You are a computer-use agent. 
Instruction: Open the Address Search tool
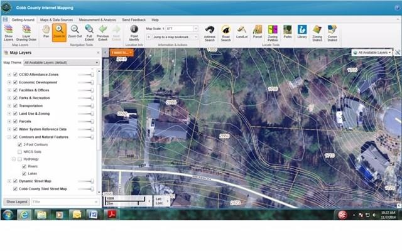coord(210,32)
